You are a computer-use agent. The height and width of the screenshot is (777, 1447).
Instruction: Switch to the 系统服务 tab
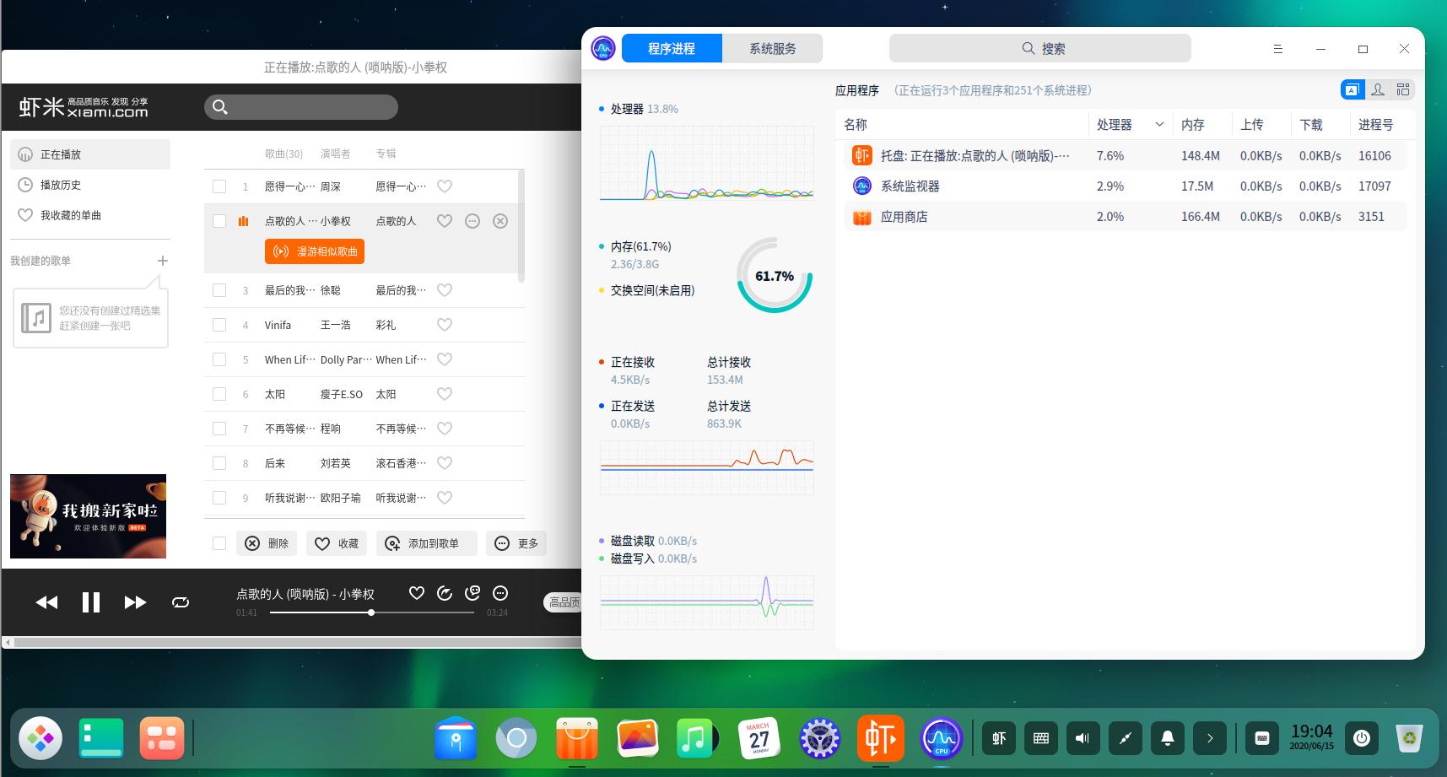(771, 48)
